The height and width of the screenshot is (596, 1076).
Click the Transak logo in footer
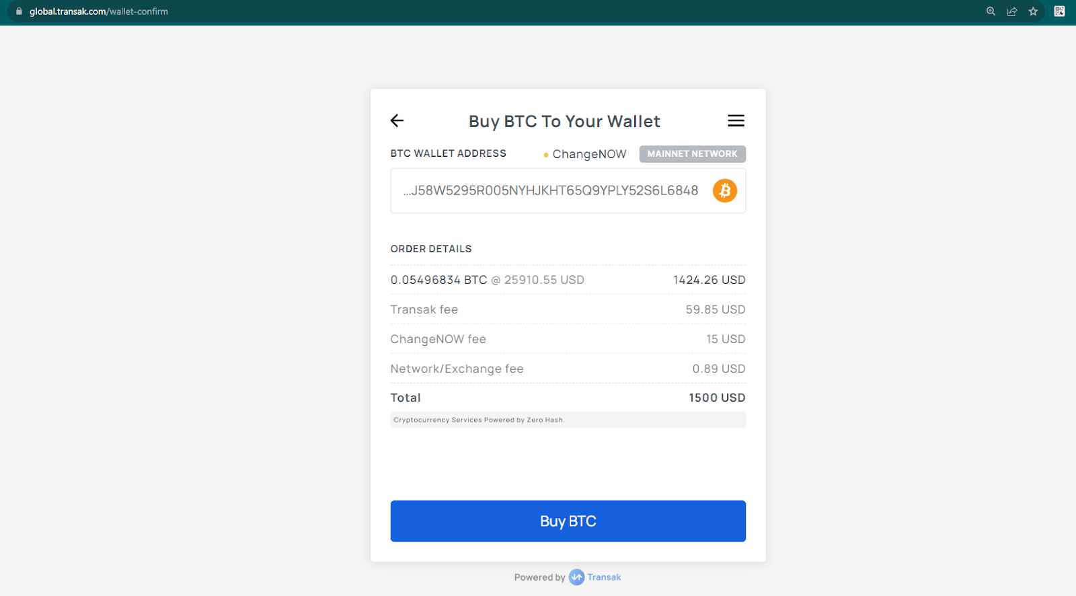576,577
